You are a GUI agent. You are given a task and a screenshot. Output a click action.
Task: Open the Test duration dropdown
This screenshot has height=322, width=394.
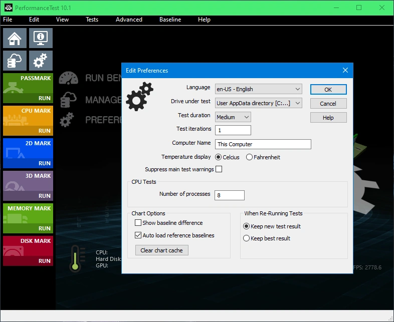pyautogui.click(x=233, y=117)
